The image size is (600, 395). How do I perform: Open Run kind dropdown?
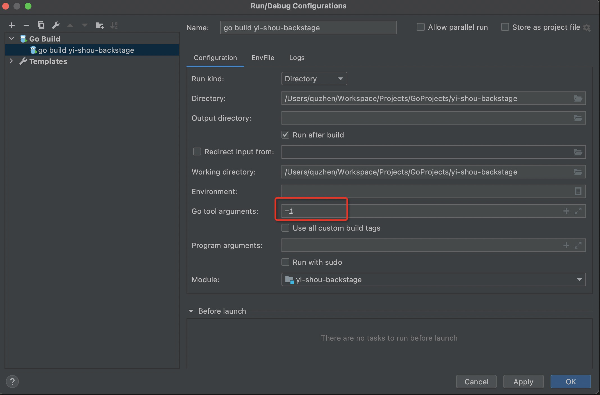tap(314, 79)
